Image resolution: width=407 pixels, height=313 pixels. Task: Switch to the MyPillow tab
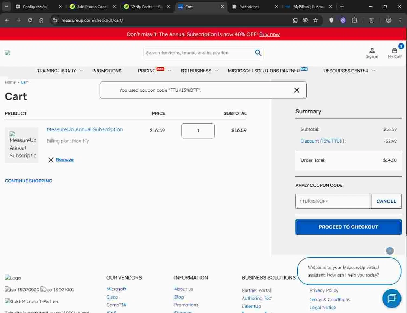(x=309, y=7)
